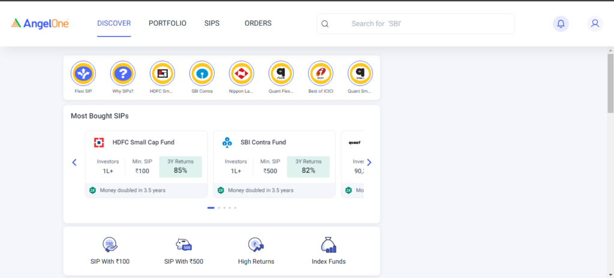
Task: Go to the SIPS tab
Action: (x=212, y=23)
